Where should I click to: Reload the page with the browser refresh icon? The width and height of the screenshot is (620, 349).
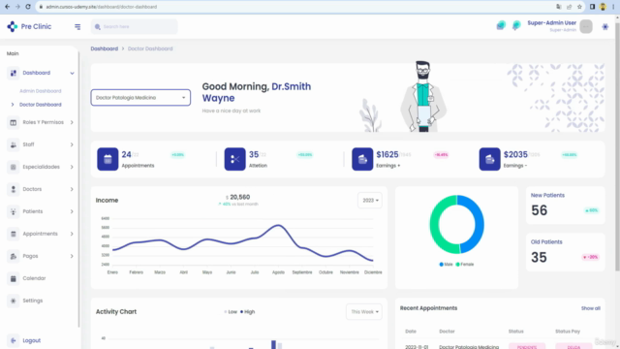point(28,7)
